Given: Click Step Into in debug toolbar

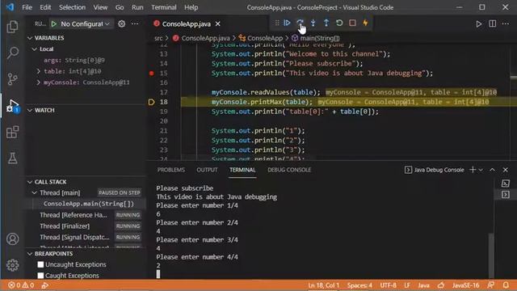Looking at the screenshot, I should (x=313, y=23).
